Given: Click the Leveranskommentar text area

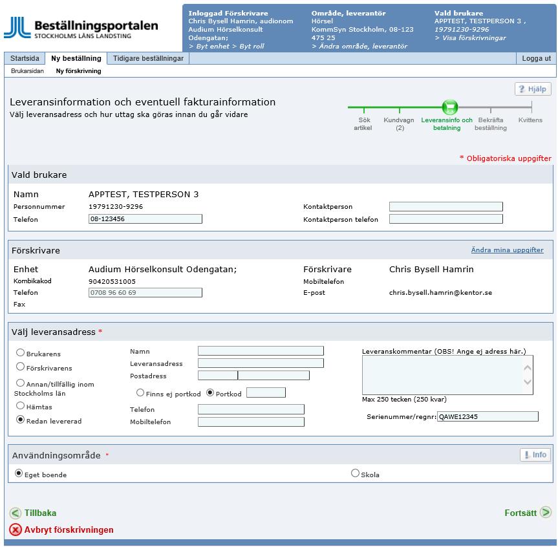Looking at the screenshot, I should pos(447,375).
